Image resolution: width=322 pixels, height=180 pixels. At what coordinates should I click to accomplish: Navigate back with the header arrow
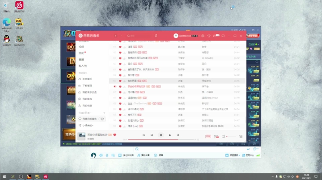point(116,36)
